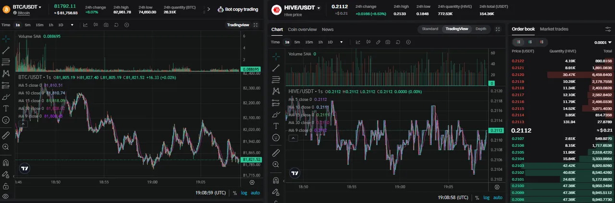
Task: Select brush tool in BTC chart
Action: coord(6,97)
